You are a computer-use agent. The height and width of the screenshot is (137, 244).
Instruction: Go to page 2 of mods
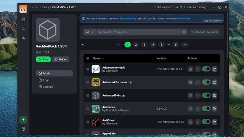[136, 45]
